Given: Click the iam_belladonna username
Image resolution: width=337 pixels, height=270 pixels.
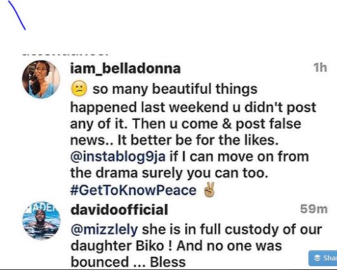Looking at the screenshot, I should 125,68.
